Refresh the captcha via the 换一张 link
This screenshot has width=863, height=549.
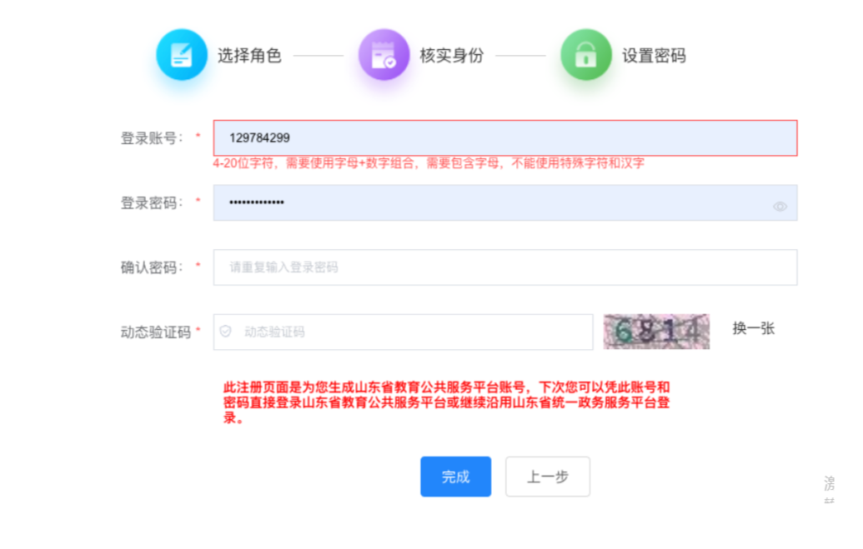(x=754, y=328)
